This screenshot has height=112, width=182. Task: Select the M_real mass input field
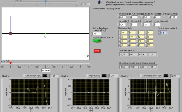[135, 25]
